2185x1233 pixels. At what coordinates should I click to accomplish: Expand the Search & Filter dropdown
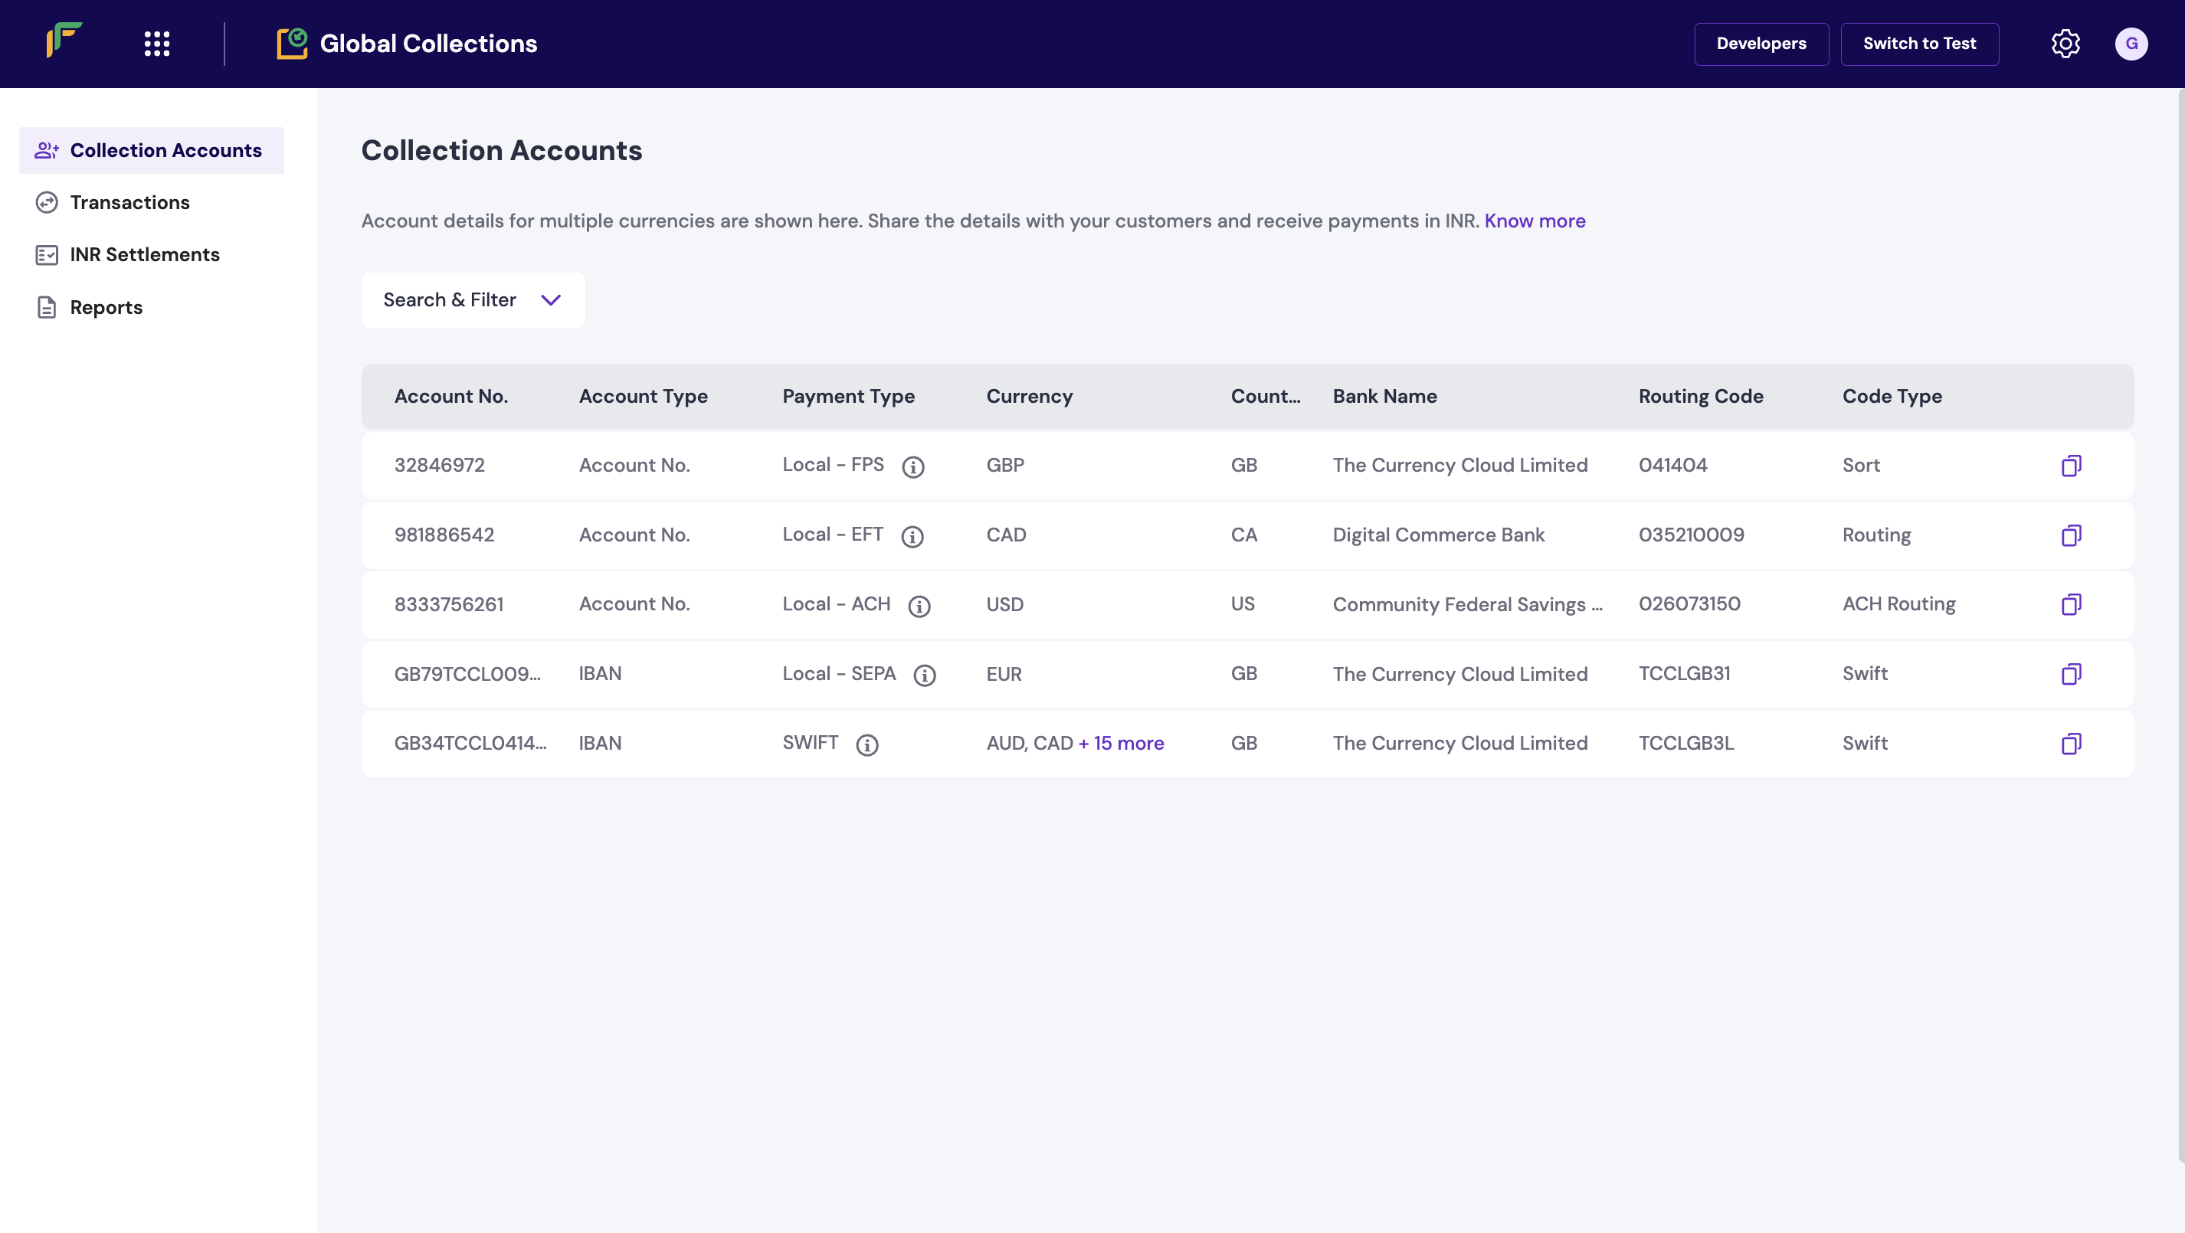473,300
